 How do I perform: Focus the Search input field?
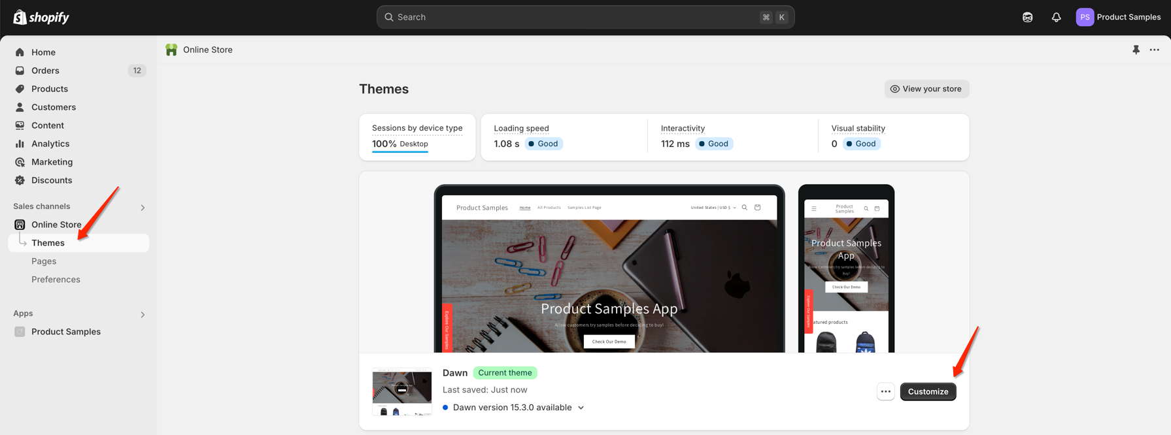click(585, 17)
